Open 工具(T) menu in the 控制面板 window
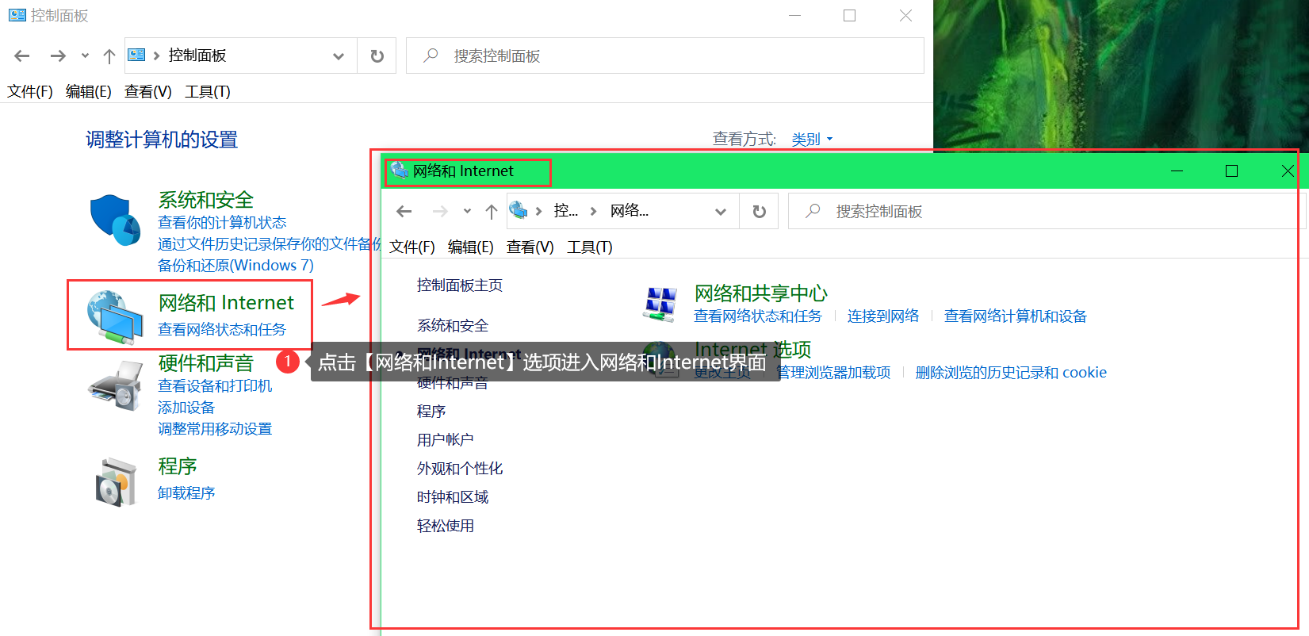Screen dimensions: 1309x636 coord(208,91)
